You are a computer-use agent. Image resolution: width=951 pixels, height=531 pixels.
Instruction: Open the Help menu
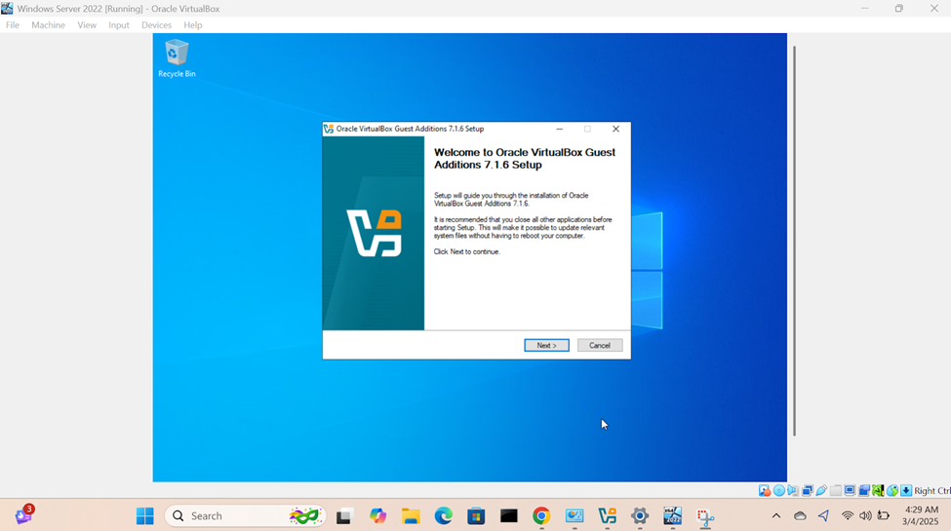coord(193,25)
